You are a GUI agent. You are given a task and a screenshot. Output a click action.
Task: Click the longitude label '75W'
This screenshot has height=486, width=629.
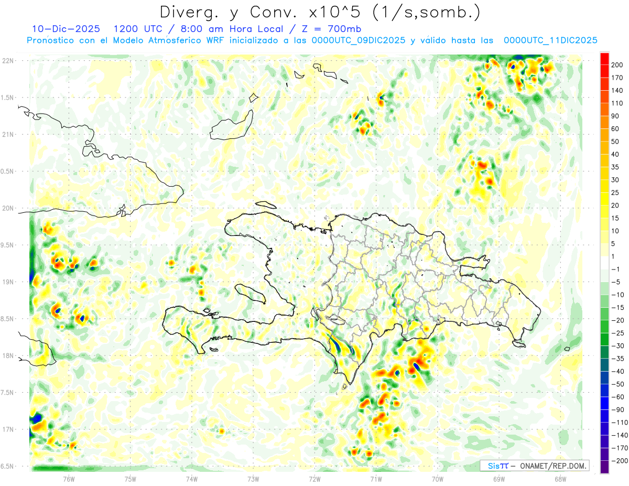(x=131, y=479)
